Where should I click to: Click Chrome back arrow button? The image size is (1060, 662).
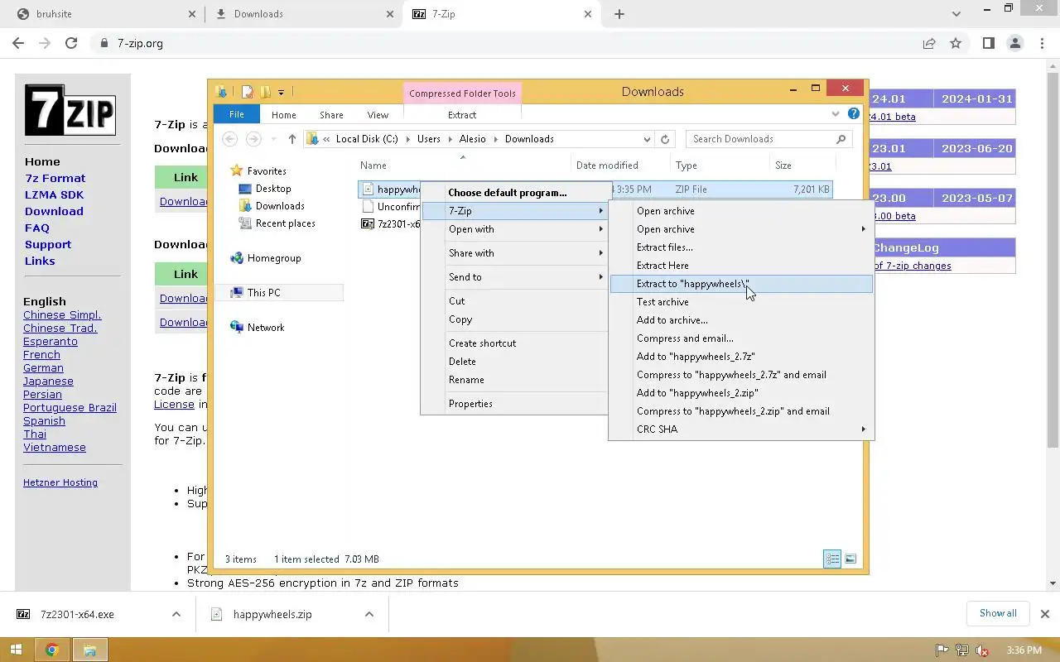point(18,43)
